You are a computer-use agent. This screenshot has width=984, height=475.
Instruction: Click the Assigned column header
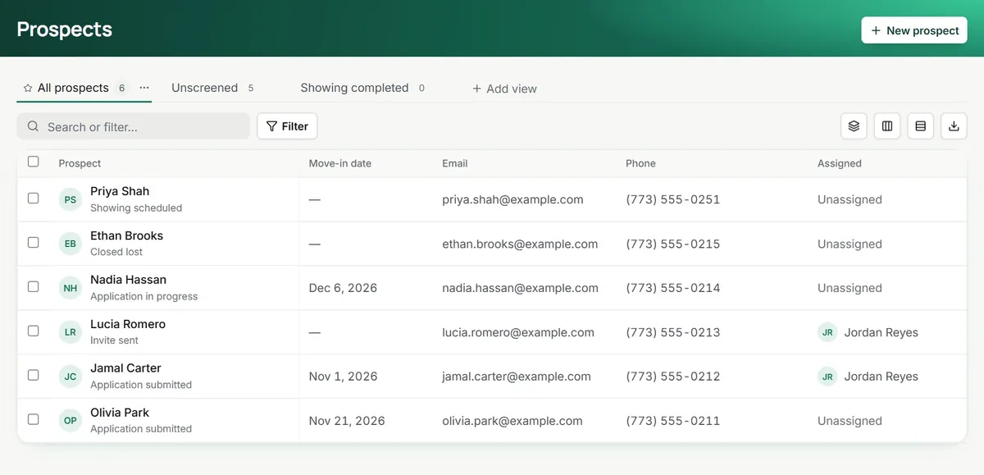tap(840, 163)
